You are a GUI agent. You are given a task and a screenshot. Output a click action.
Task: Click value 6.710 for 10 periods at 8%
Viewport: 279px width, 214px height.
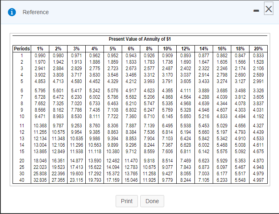(149, 116)
